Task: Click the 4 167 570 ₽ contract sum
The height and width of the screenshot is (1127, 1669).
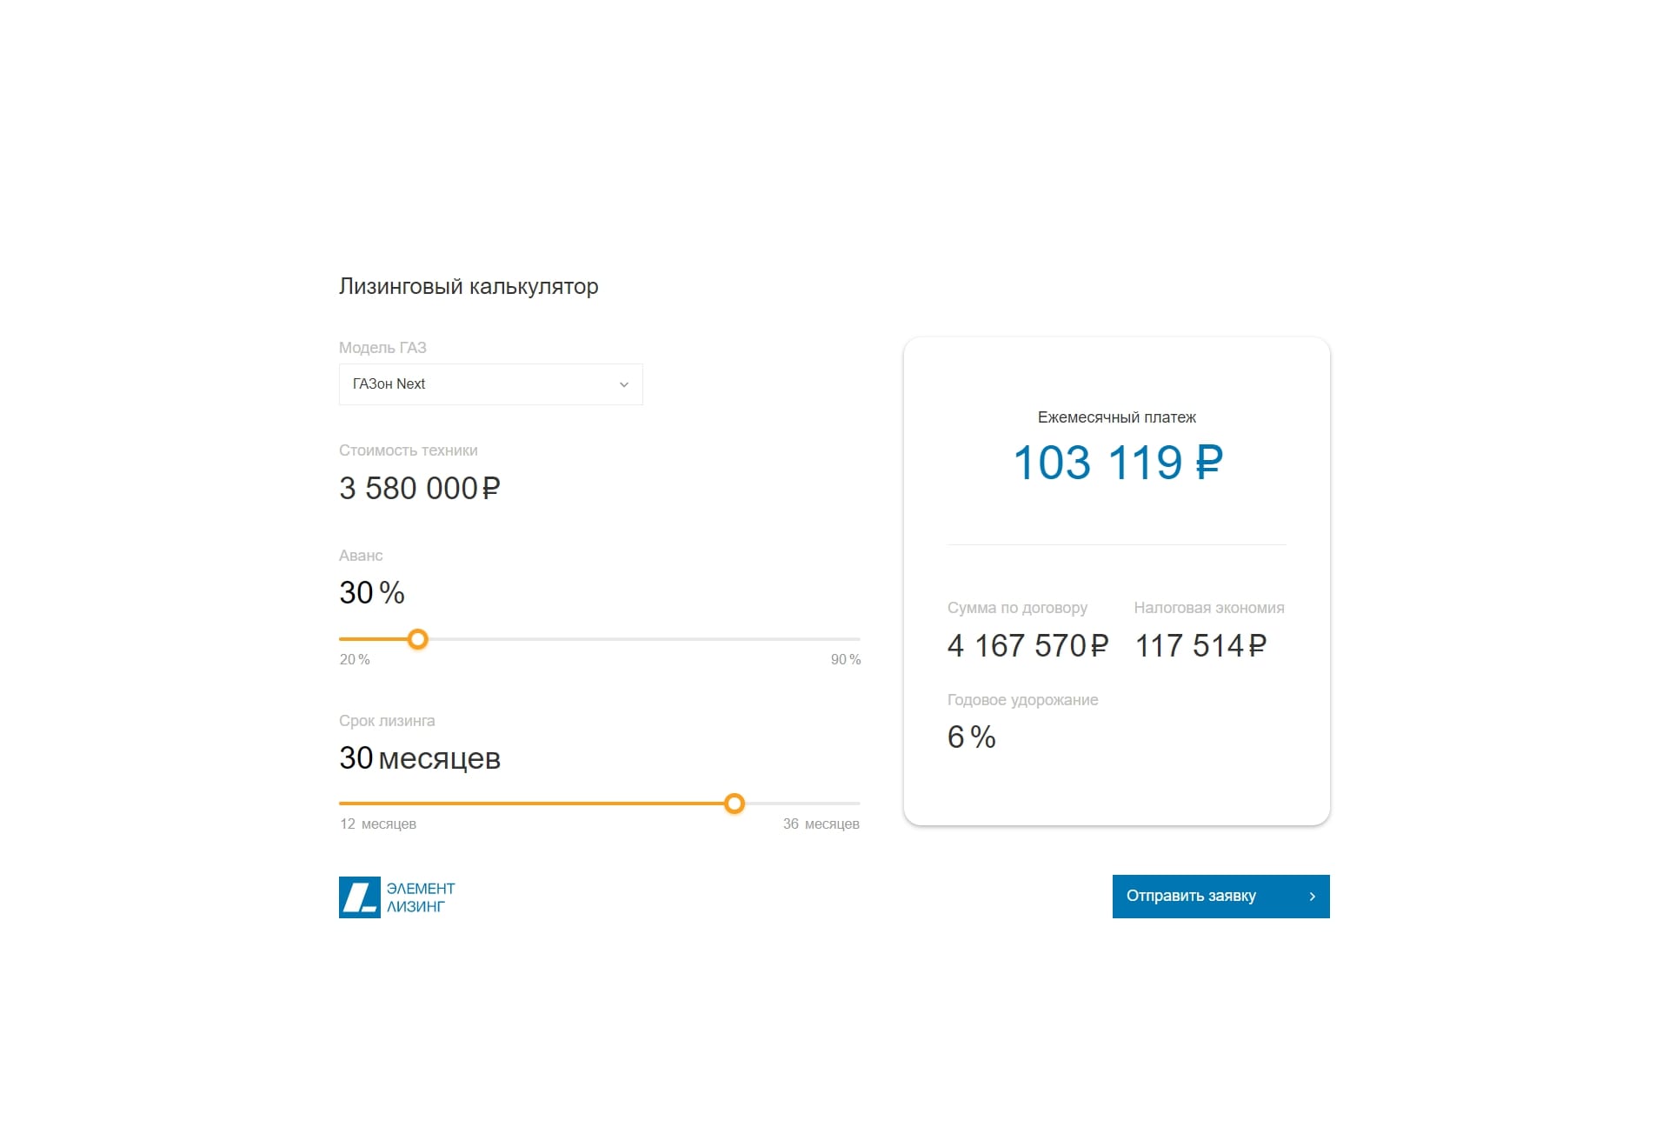Action: (x=1027, y=646)
